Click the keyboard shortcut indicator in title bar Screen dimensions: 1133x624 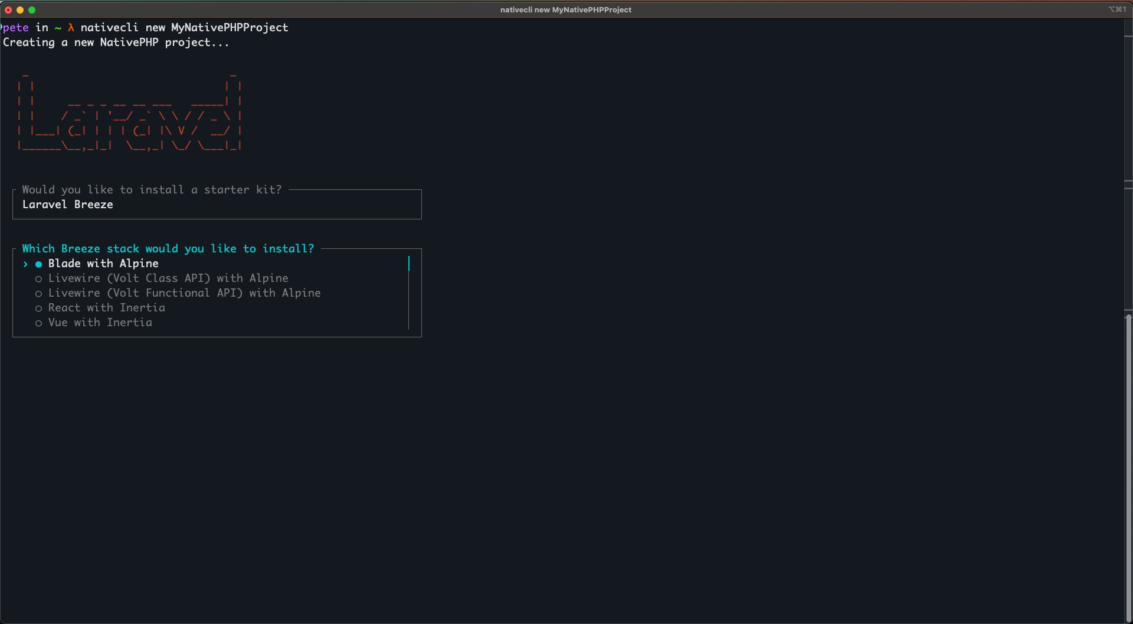click(x=1117, y=9)
